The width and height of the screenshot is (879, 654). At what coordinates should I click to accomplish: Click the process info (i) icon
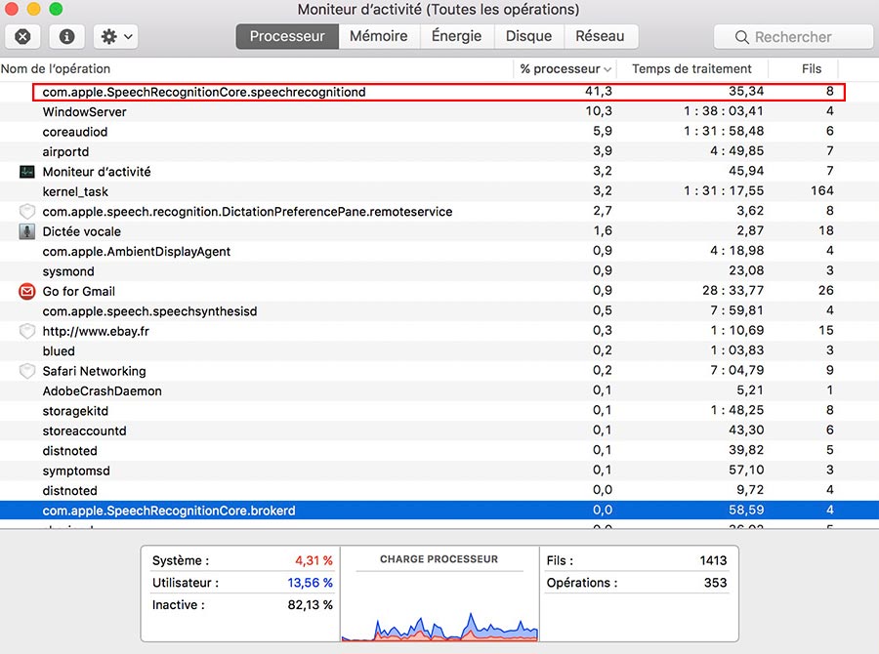pyautogui.click(x=66, y=37)
